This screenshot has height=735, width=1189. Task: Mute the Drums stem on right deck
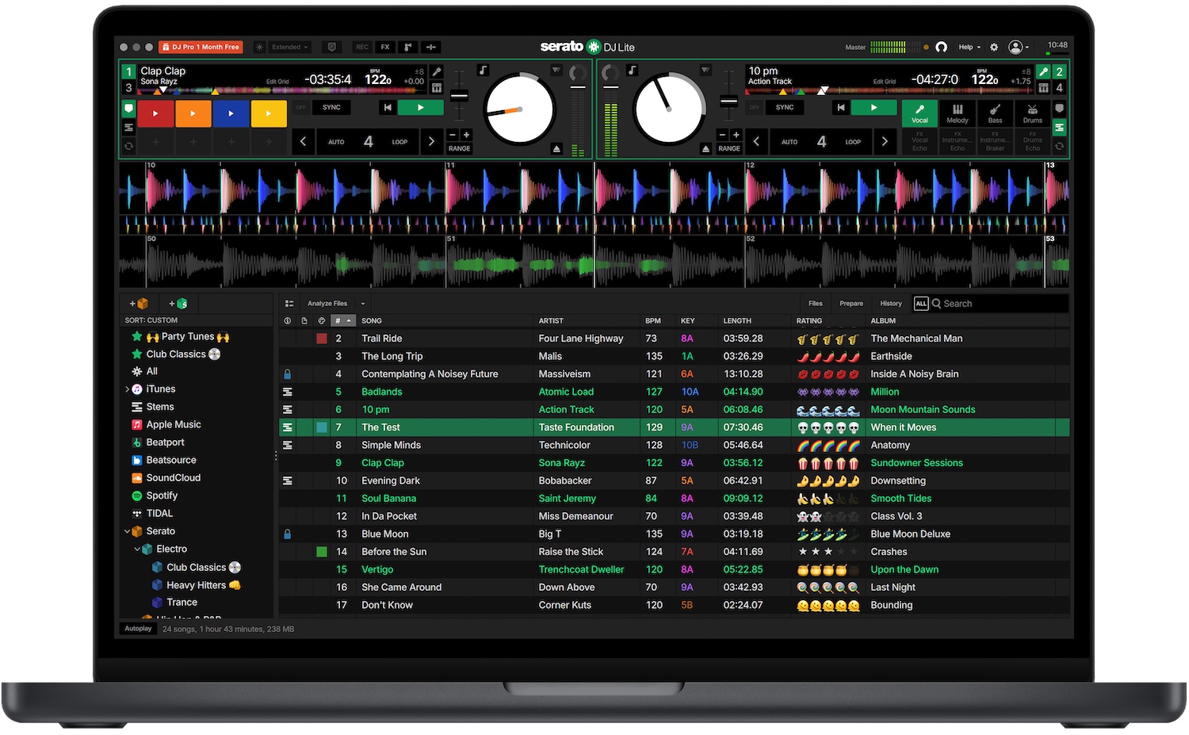[1033, 113]
